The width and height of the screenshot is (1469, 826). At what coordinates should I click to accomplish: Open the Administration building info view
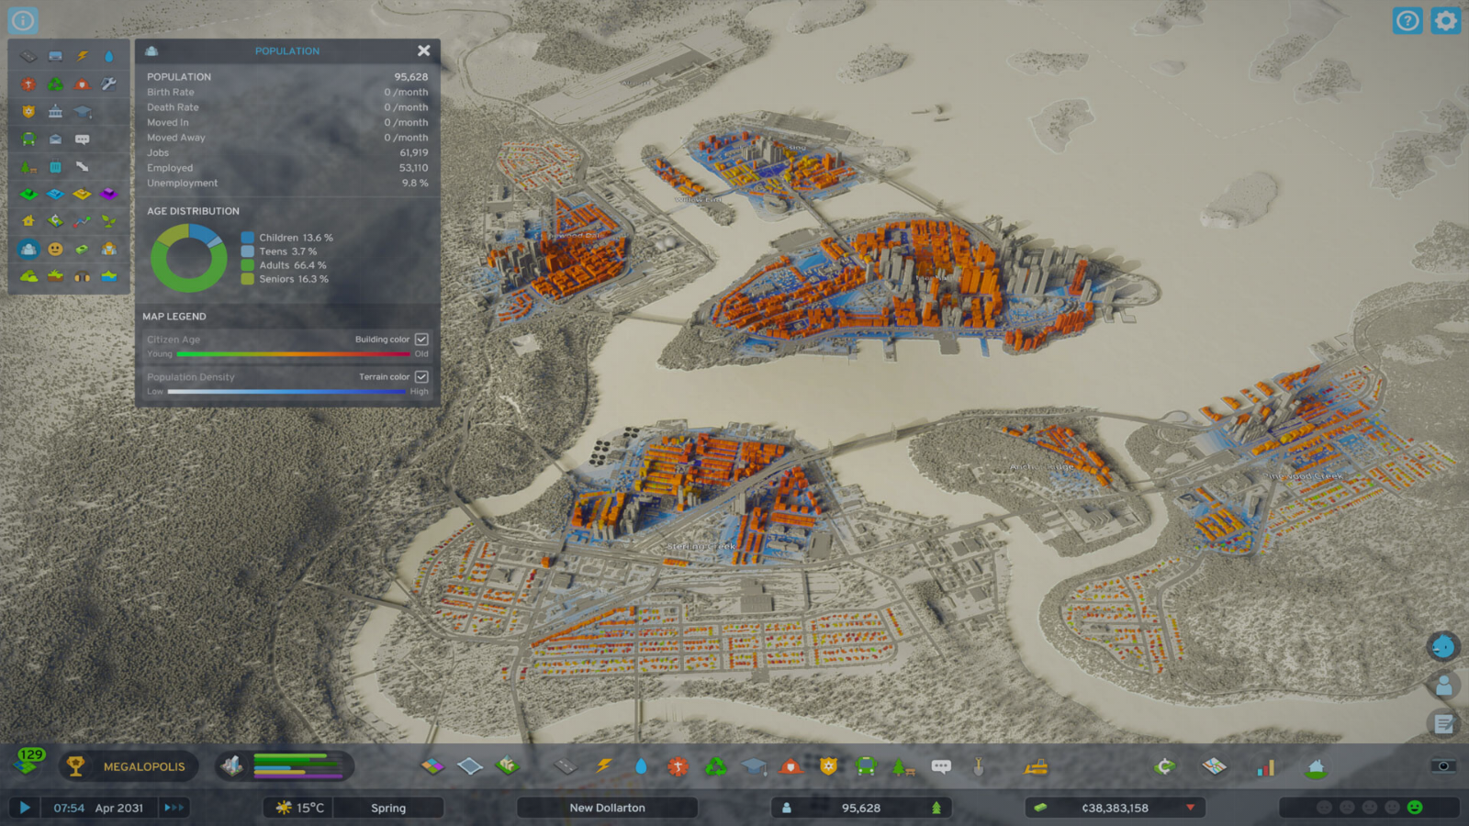pos(55,111)
